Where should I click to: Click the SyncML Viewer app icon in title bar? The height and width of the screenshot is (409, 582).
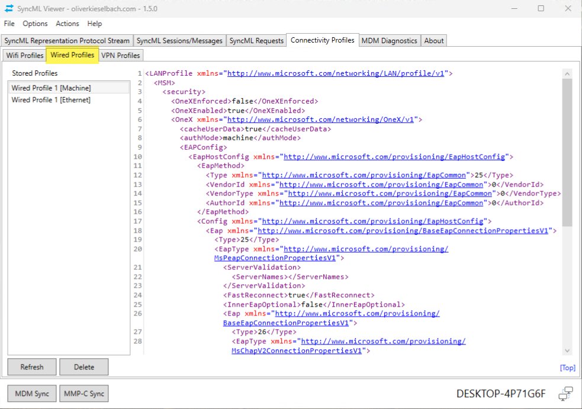(9, 8)
